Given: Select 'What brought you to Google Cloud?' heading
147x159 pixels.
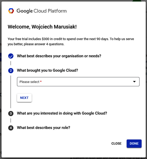Looking at the screenshot, I should click(48, 70).
